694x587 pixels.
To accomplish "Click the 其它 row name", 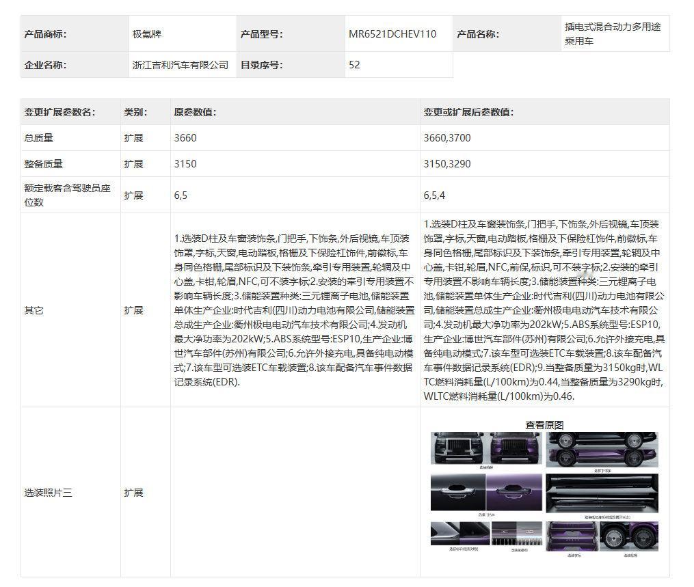I will (x=34, y=310).
